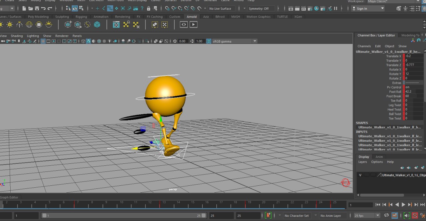Open the 25 fps frame rate dropdown
Screen dimensions: 426x221
point(367,215)
